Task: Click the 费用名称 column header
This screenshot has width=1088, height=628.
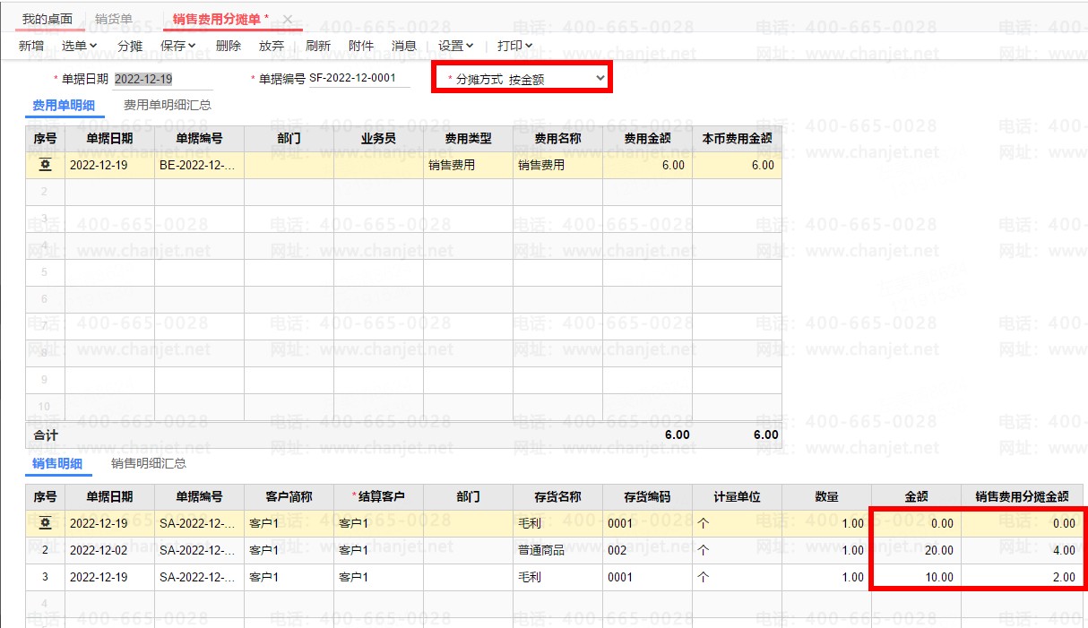Action: 557,139
